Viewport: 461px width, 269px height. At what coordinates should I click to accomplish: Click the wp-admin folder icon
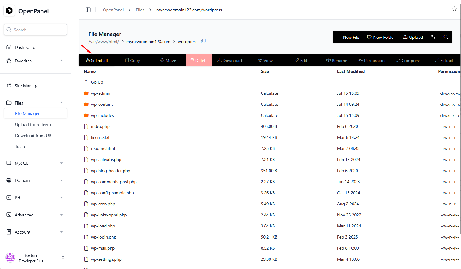point(86,93)
